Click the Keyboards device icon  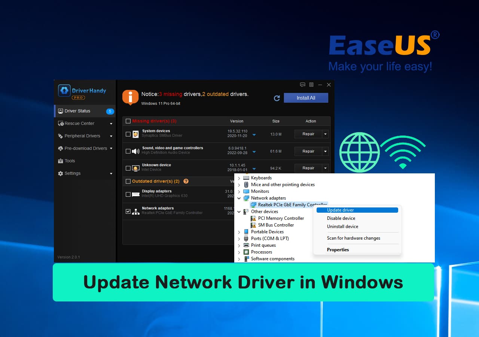pos(246,178)
